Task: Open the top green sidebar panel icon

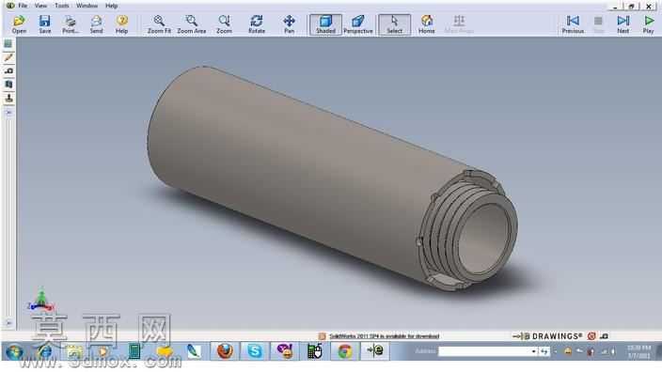Action: [8, 44]
